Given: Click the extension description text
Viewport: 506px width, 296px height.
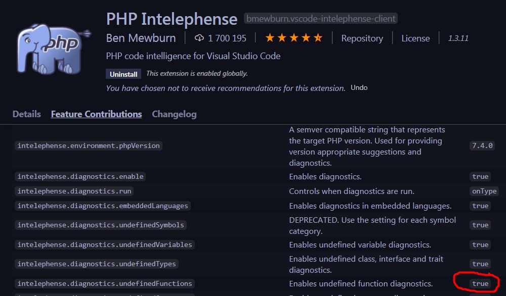Looking at the screenshot, I should 193,56.
